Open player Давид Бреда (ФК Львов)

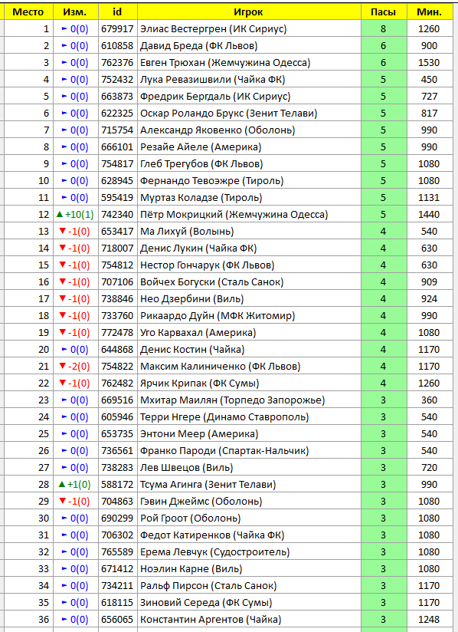pos(199,46)
